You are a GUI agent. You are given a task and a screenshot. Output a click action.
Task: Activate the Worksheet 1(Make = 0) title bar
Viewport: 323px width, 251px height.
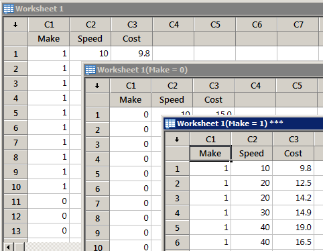(203, 70)
